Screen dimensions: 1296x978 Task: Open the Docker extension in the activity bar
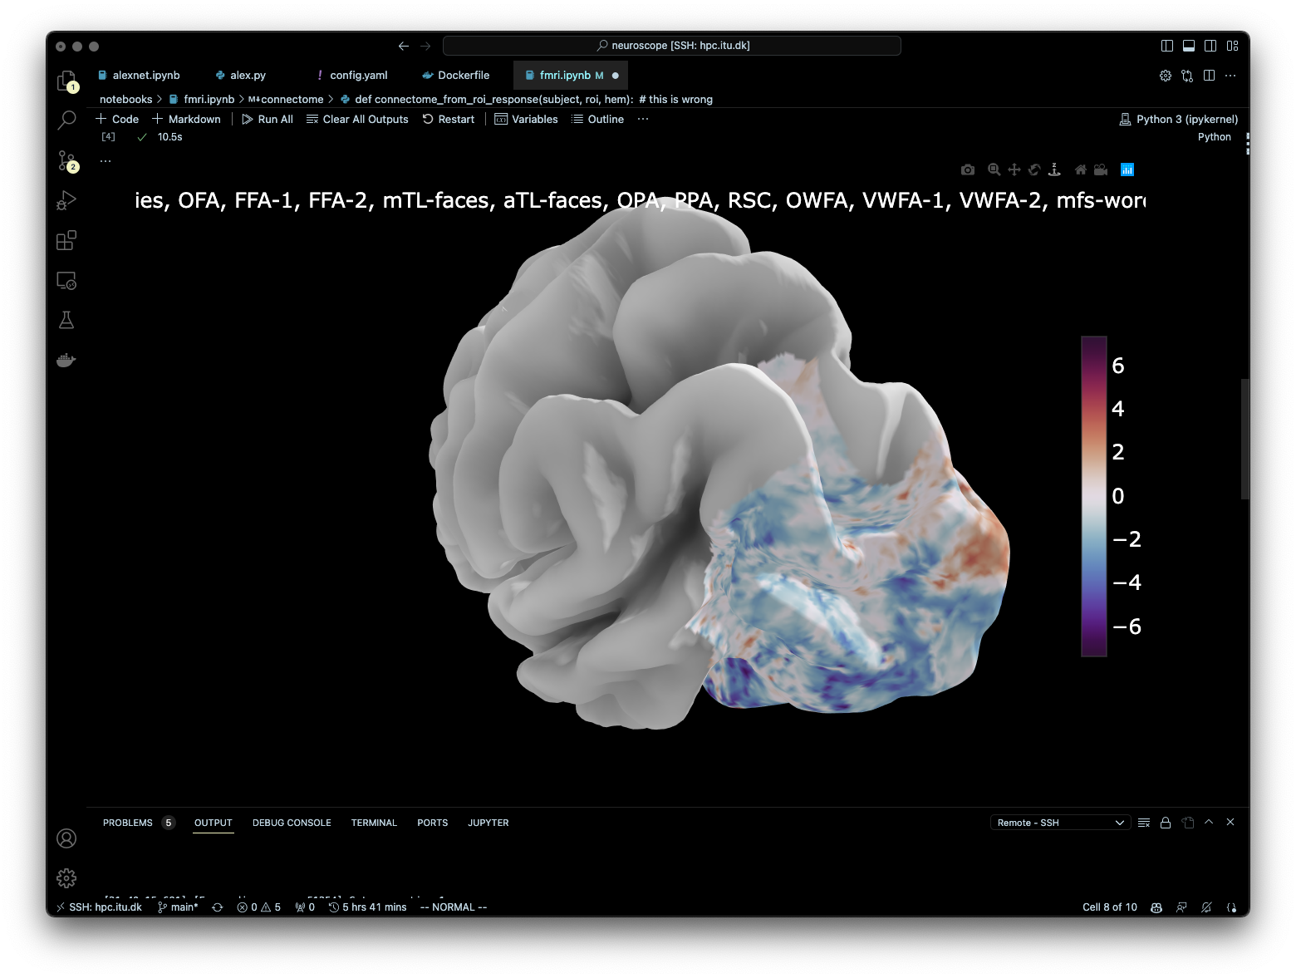click(66, 360)
